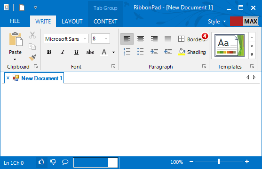This screenshot has width=262, height=169.
Task: Click the MAX button
Action: point(251,21)
